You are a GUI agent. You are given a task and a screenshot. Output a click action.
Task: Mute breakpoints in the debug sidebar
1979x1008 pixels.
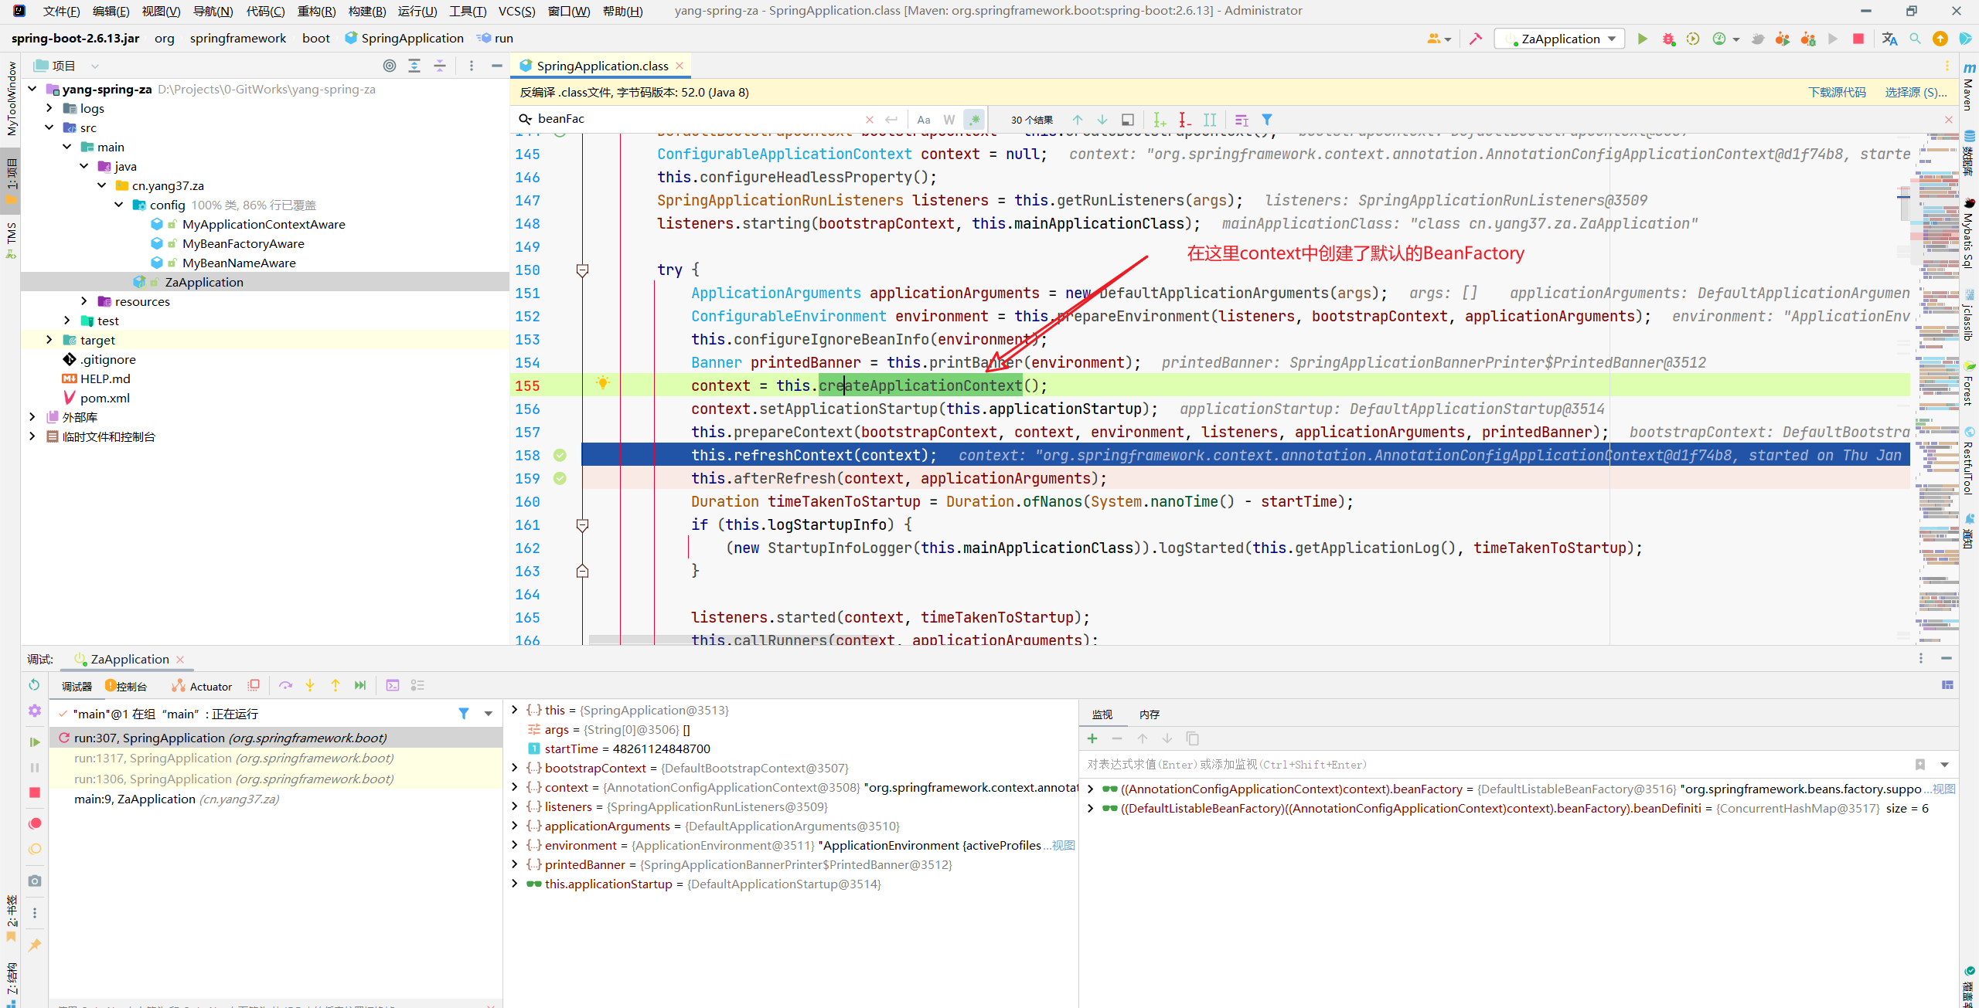click(34, 849)
